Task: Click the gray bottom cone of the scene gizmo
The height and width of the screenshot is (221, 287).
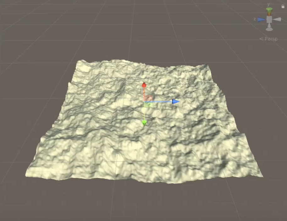Action: (269, 28)
